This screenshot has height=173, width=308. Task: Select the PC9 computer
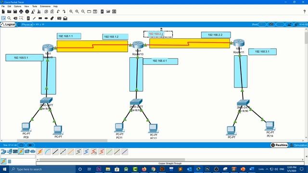tap(26, 127)
